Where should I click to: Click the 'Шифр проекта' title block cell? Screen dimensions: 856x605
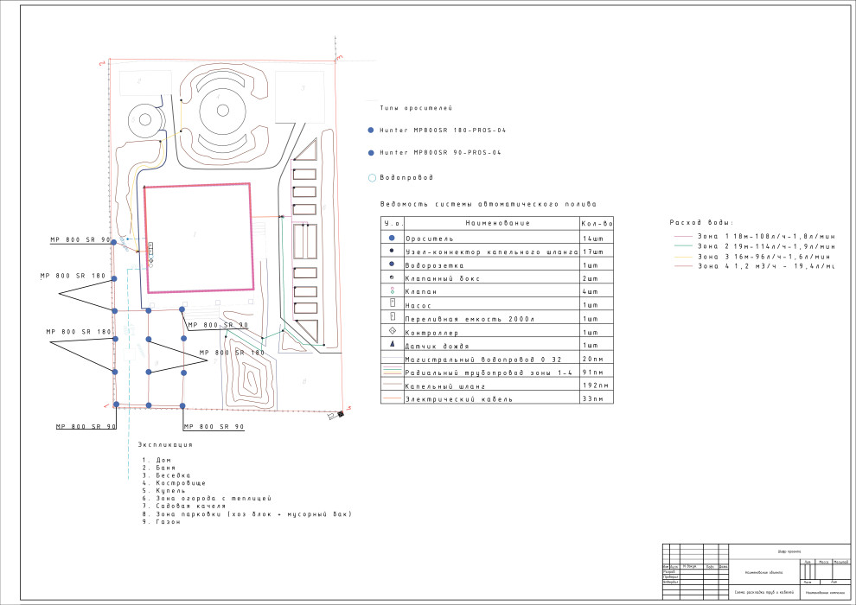787,551
